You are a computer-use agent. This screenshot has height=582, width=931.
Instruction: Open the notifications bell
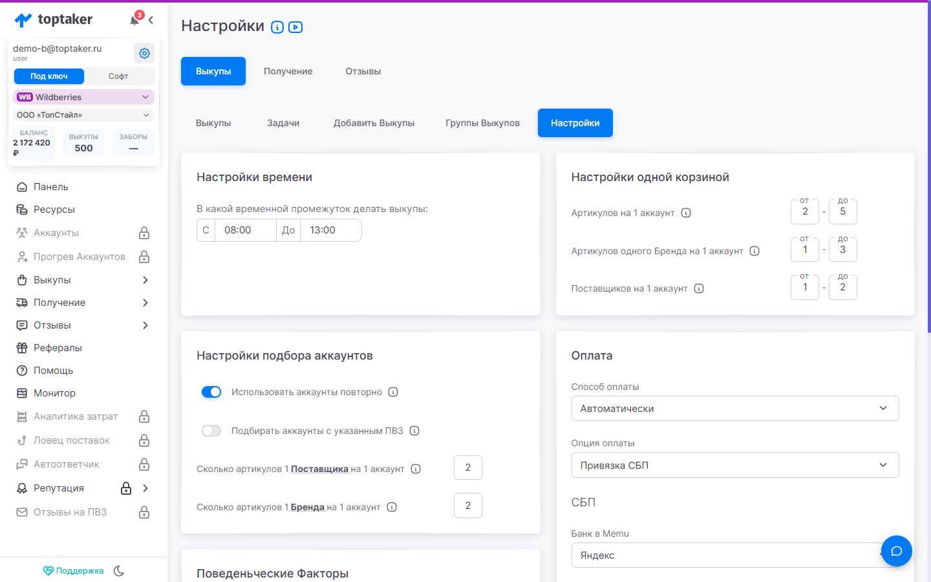135,19
